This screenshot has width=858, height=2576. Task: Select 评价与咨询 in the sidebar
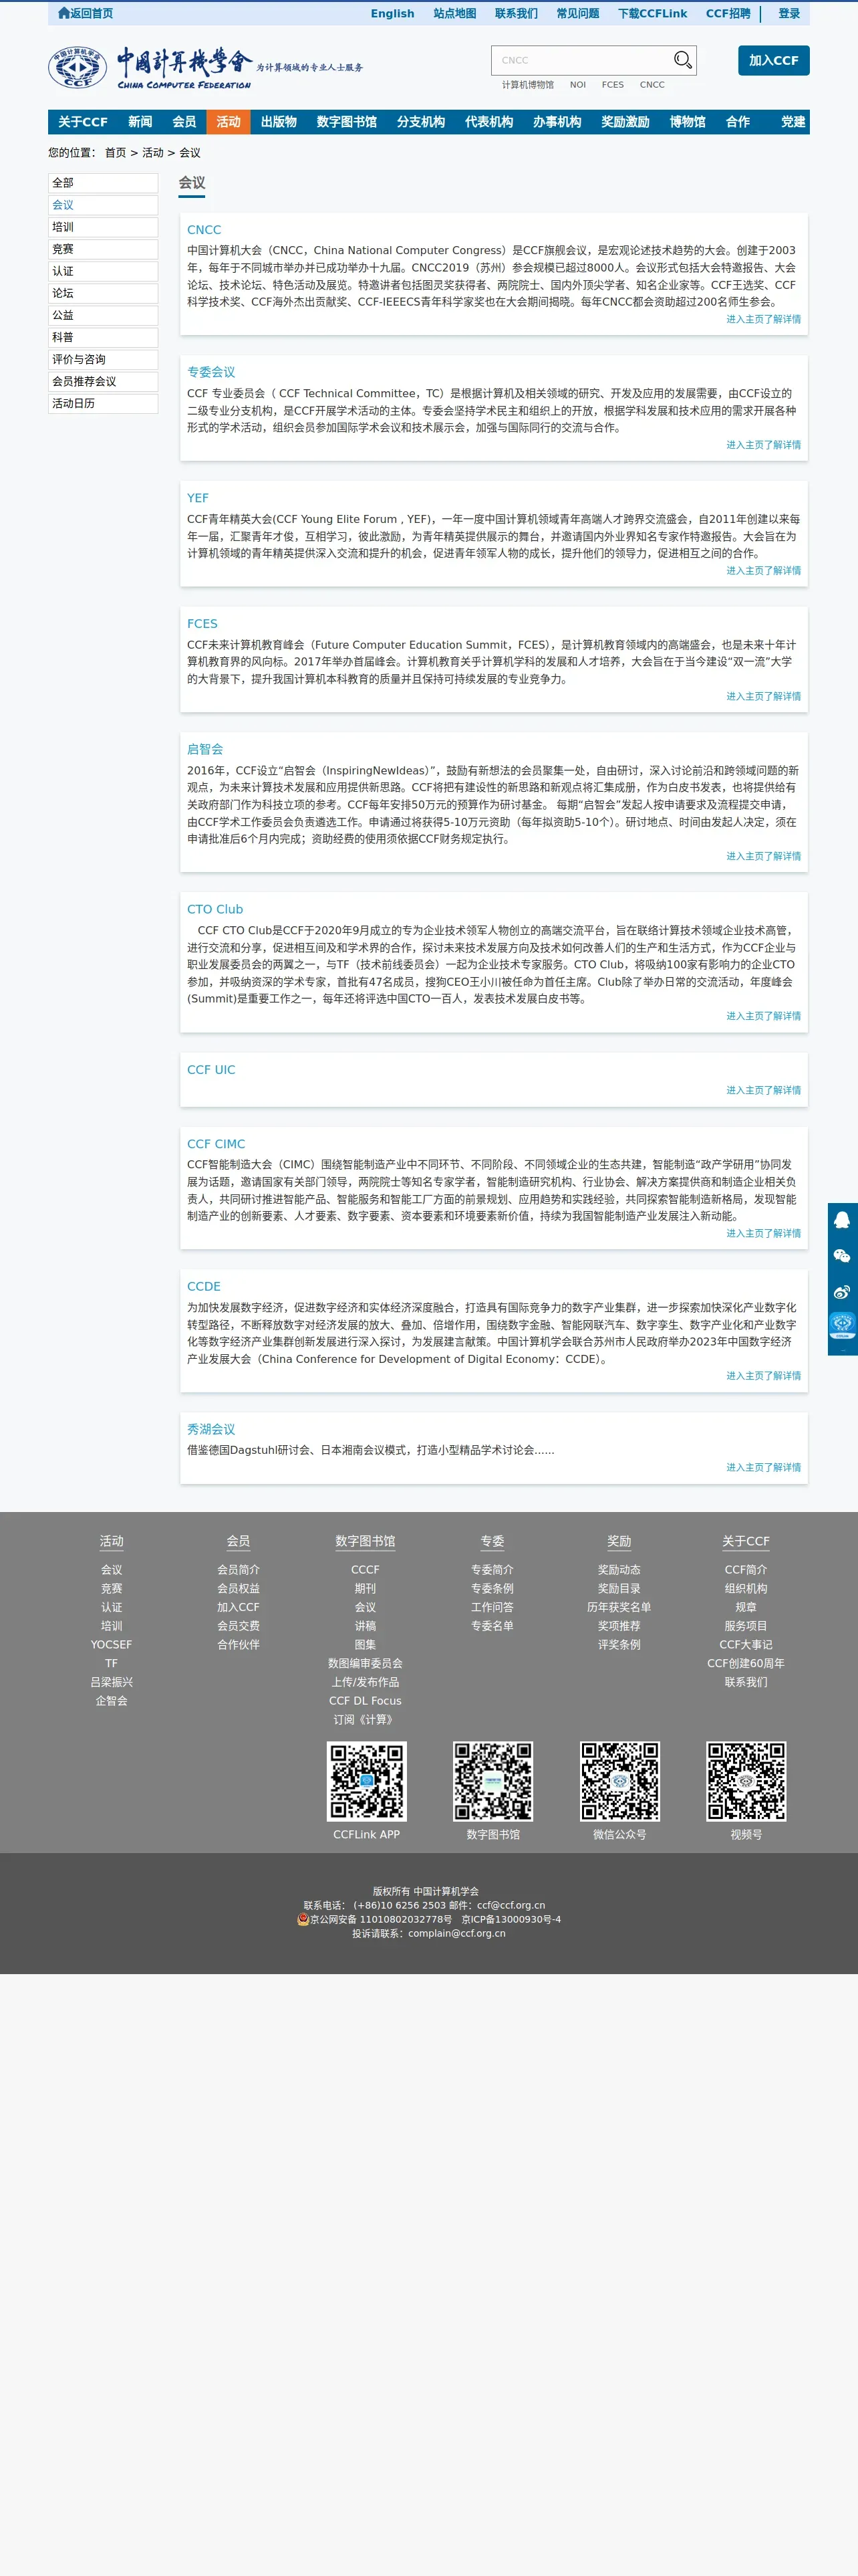(x=103, y=359)
